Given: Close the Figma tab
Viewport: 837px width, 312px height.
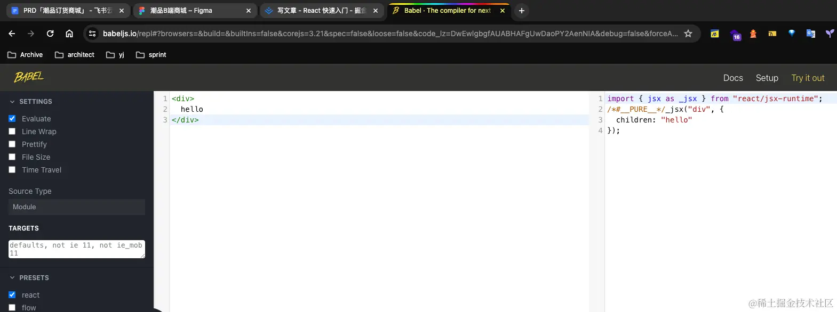Looking at the screenshot, I should 249,11.
